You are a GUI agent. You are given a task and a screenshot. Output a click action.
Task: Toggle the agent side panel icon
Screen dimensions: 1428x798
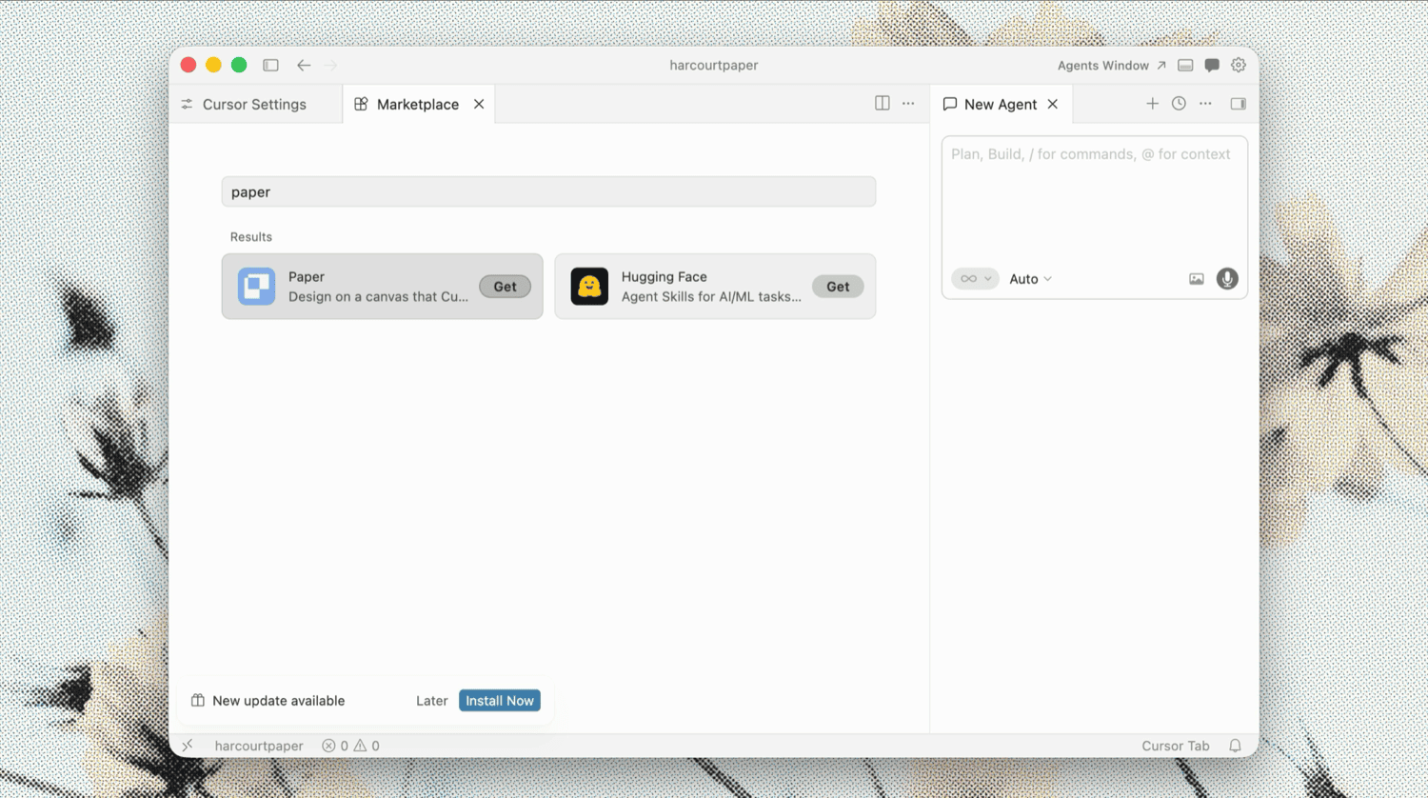pos(1239,103)
